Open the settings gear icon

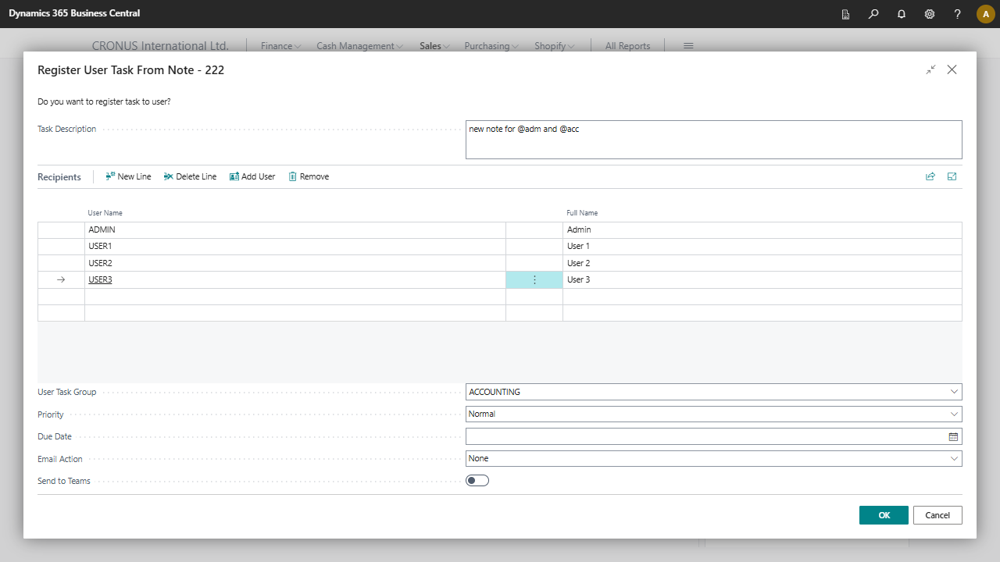930,14
